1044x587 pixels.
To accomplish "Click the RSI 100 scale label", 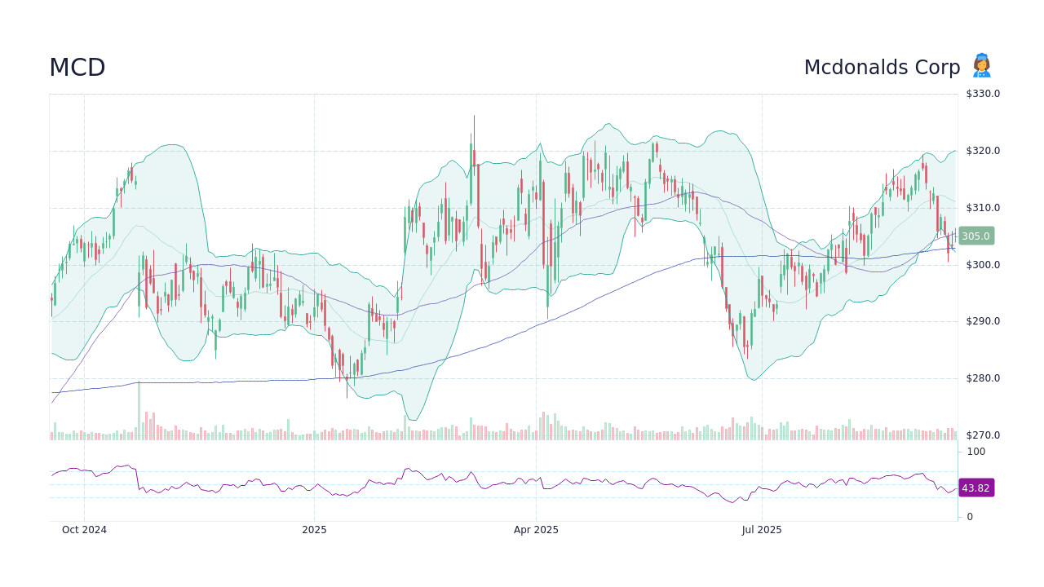I will (x=976, y=452).
